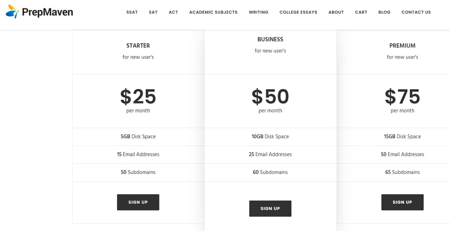The image size is (450, 231).
Task: Click the Starter plan title
Action: point(138,46)
